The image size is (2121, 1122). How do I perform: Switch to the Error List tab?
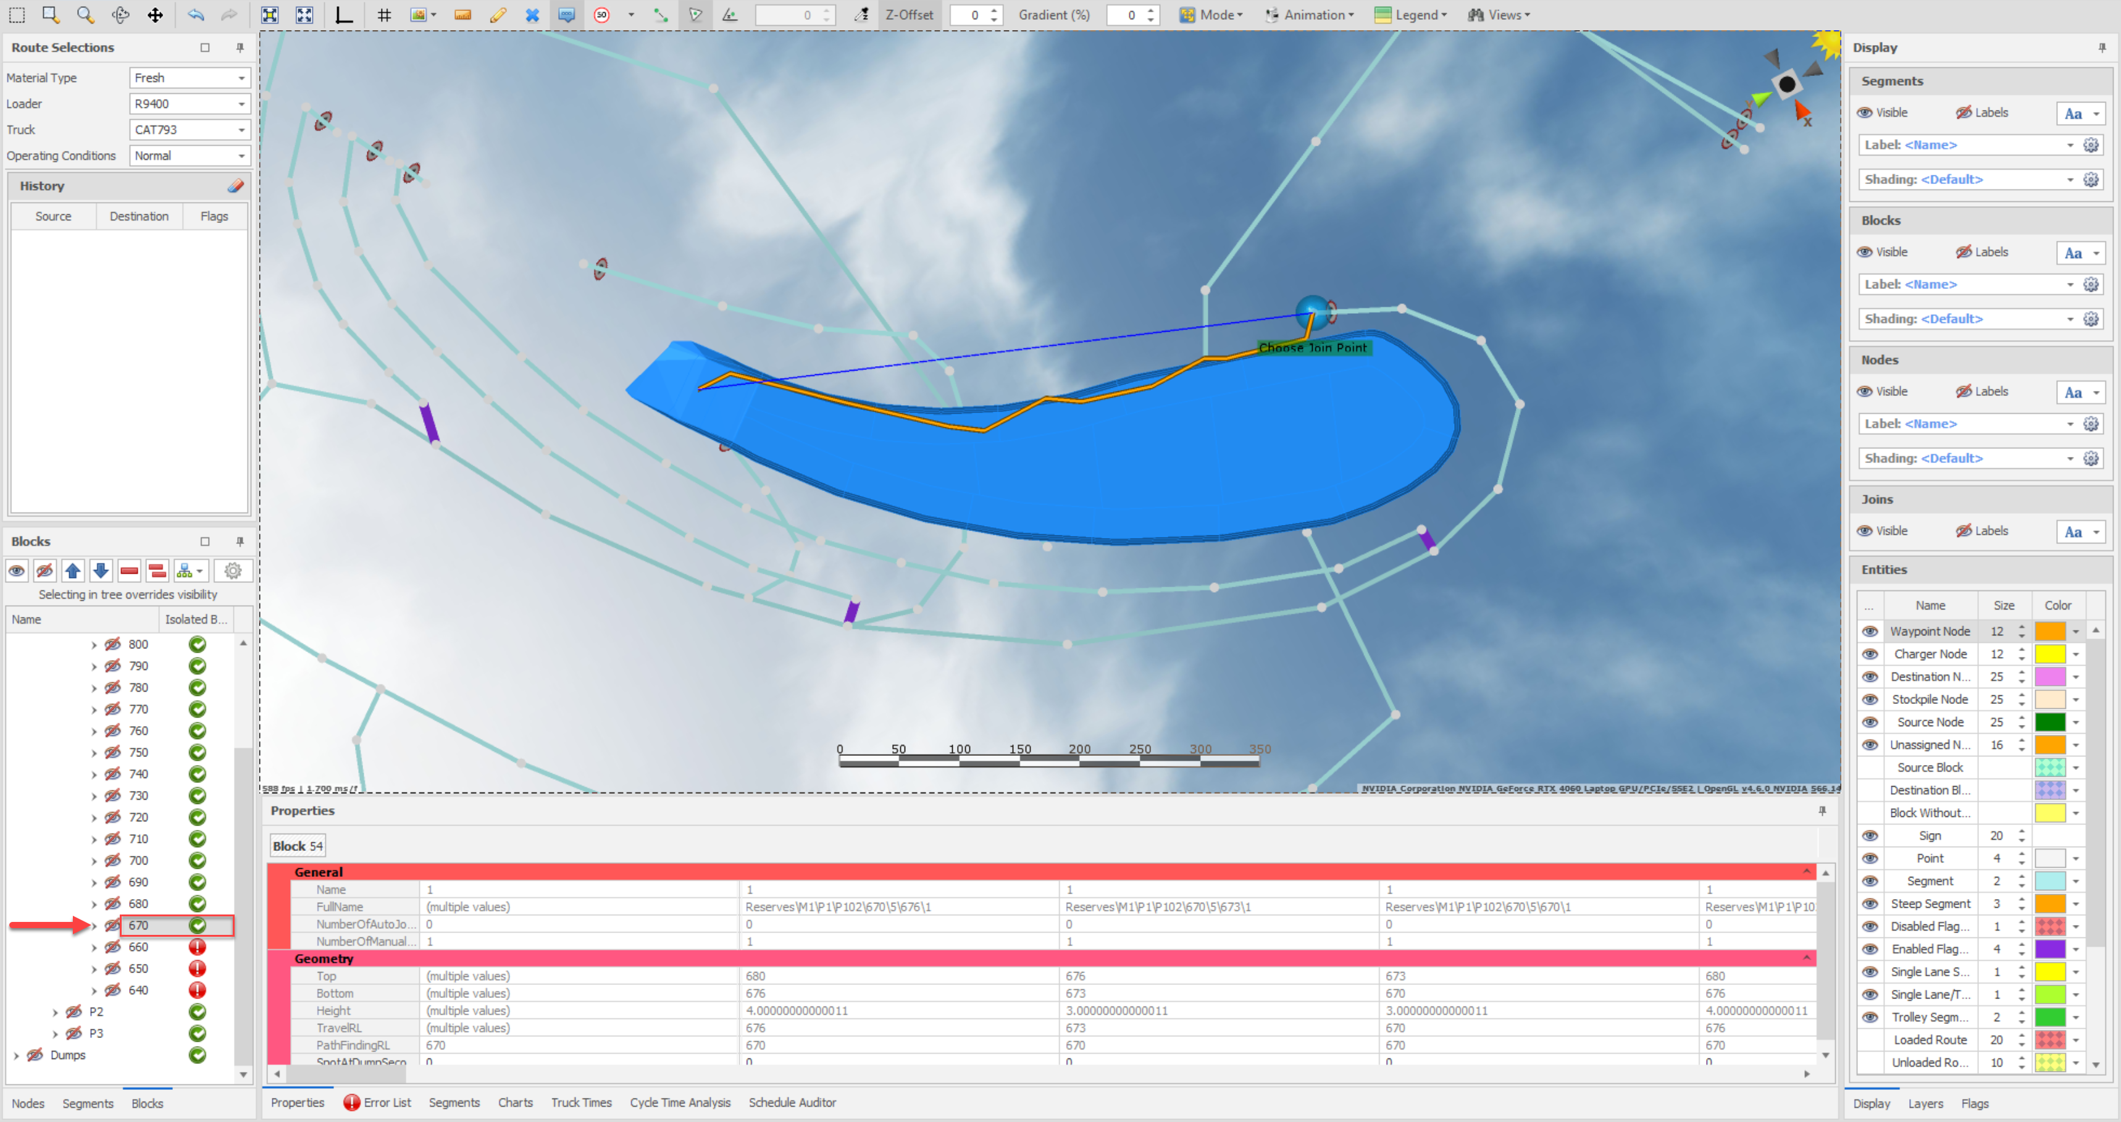(377, 1102)
